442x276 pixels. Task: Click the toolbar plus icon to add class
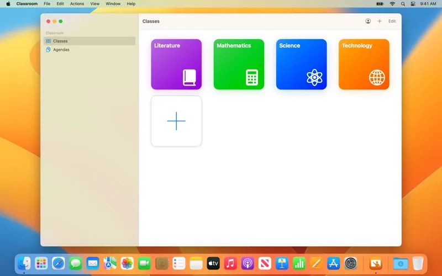tap(380, 21)
